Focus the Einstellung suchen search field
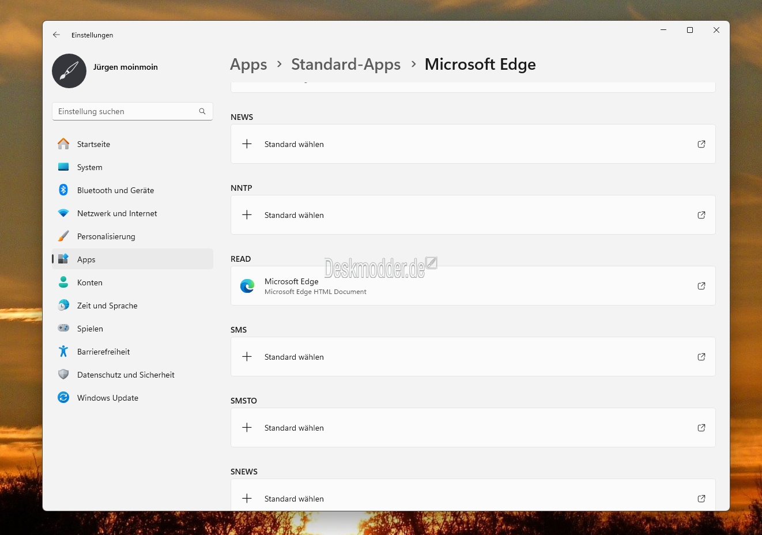 coord(133,111)
